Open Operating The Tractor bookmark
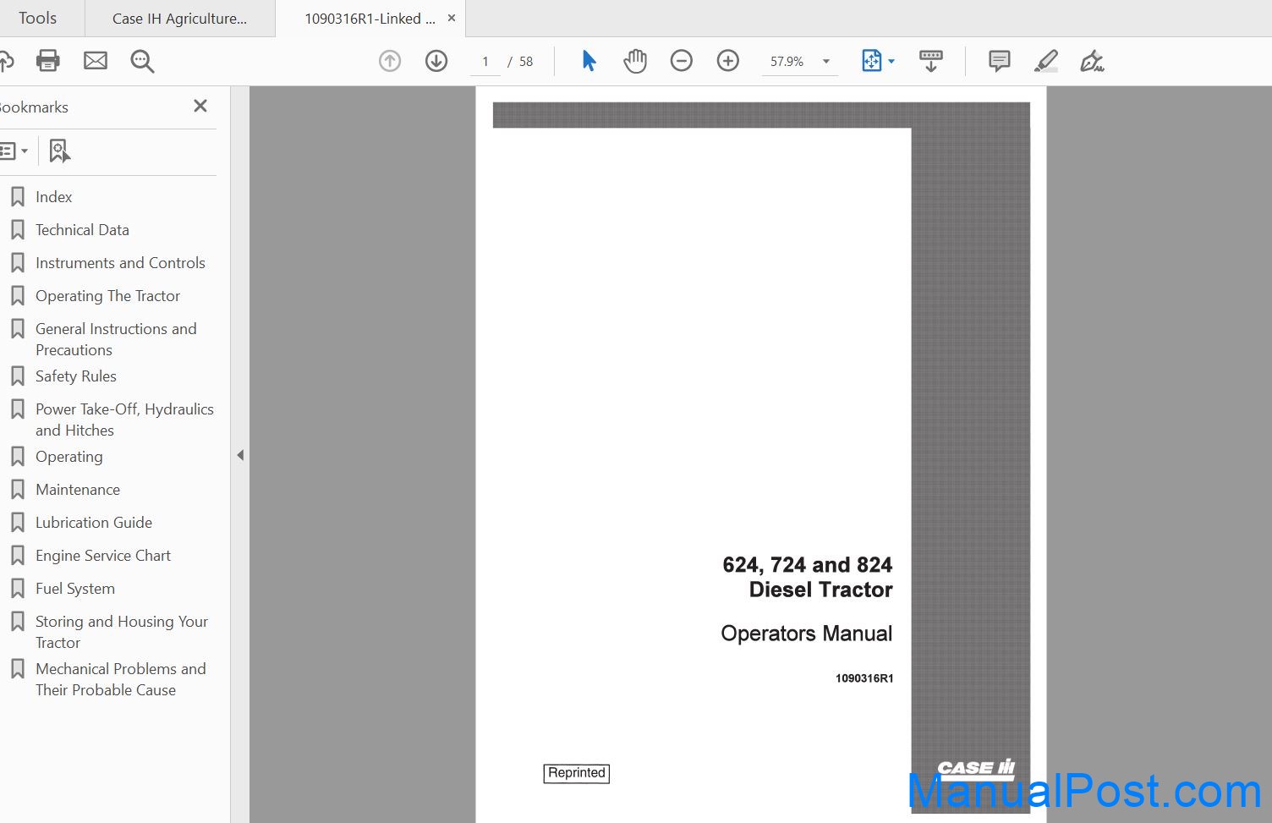The image size is (1272, 823). tap(107, 296)
